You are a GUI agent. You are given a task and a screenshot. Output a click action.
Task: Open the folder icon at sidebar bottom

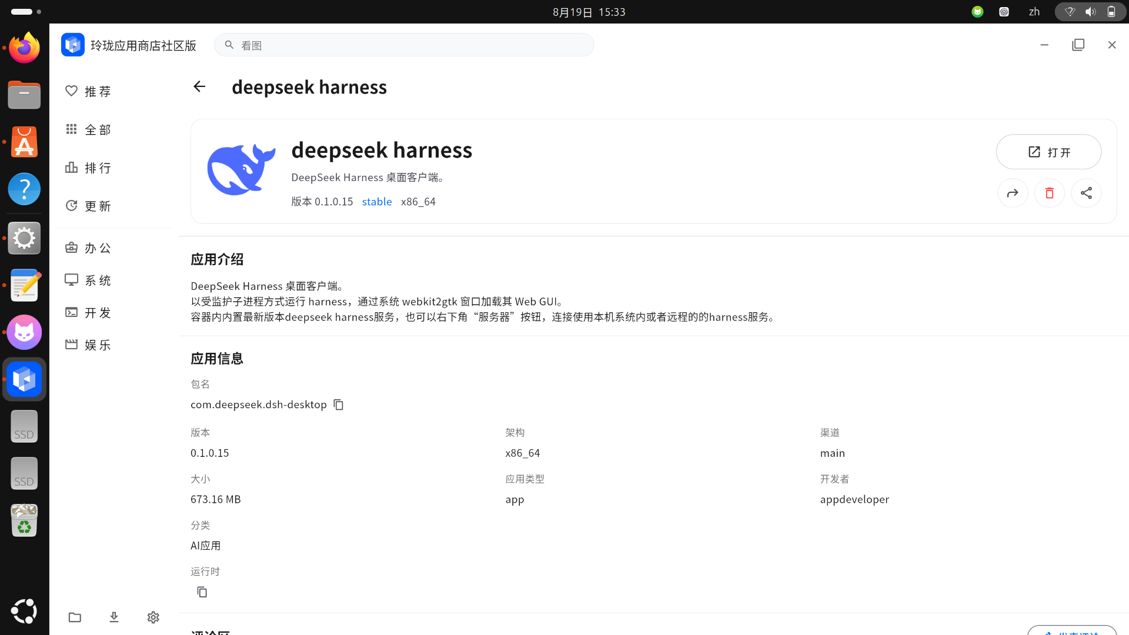(75, 617)
